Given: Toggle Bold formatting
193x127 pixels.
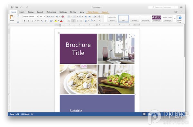Looking at the screenshot, I should 24,21.
